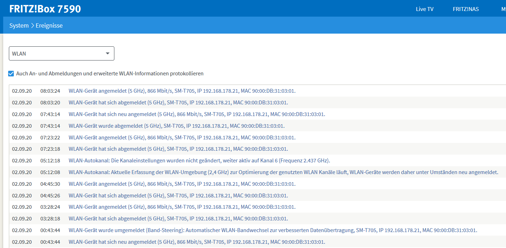Viewport: 506px width, 248px height.
Task: Select the 07:23:22 angemeldet event row
Action: (x=257, y=137)
